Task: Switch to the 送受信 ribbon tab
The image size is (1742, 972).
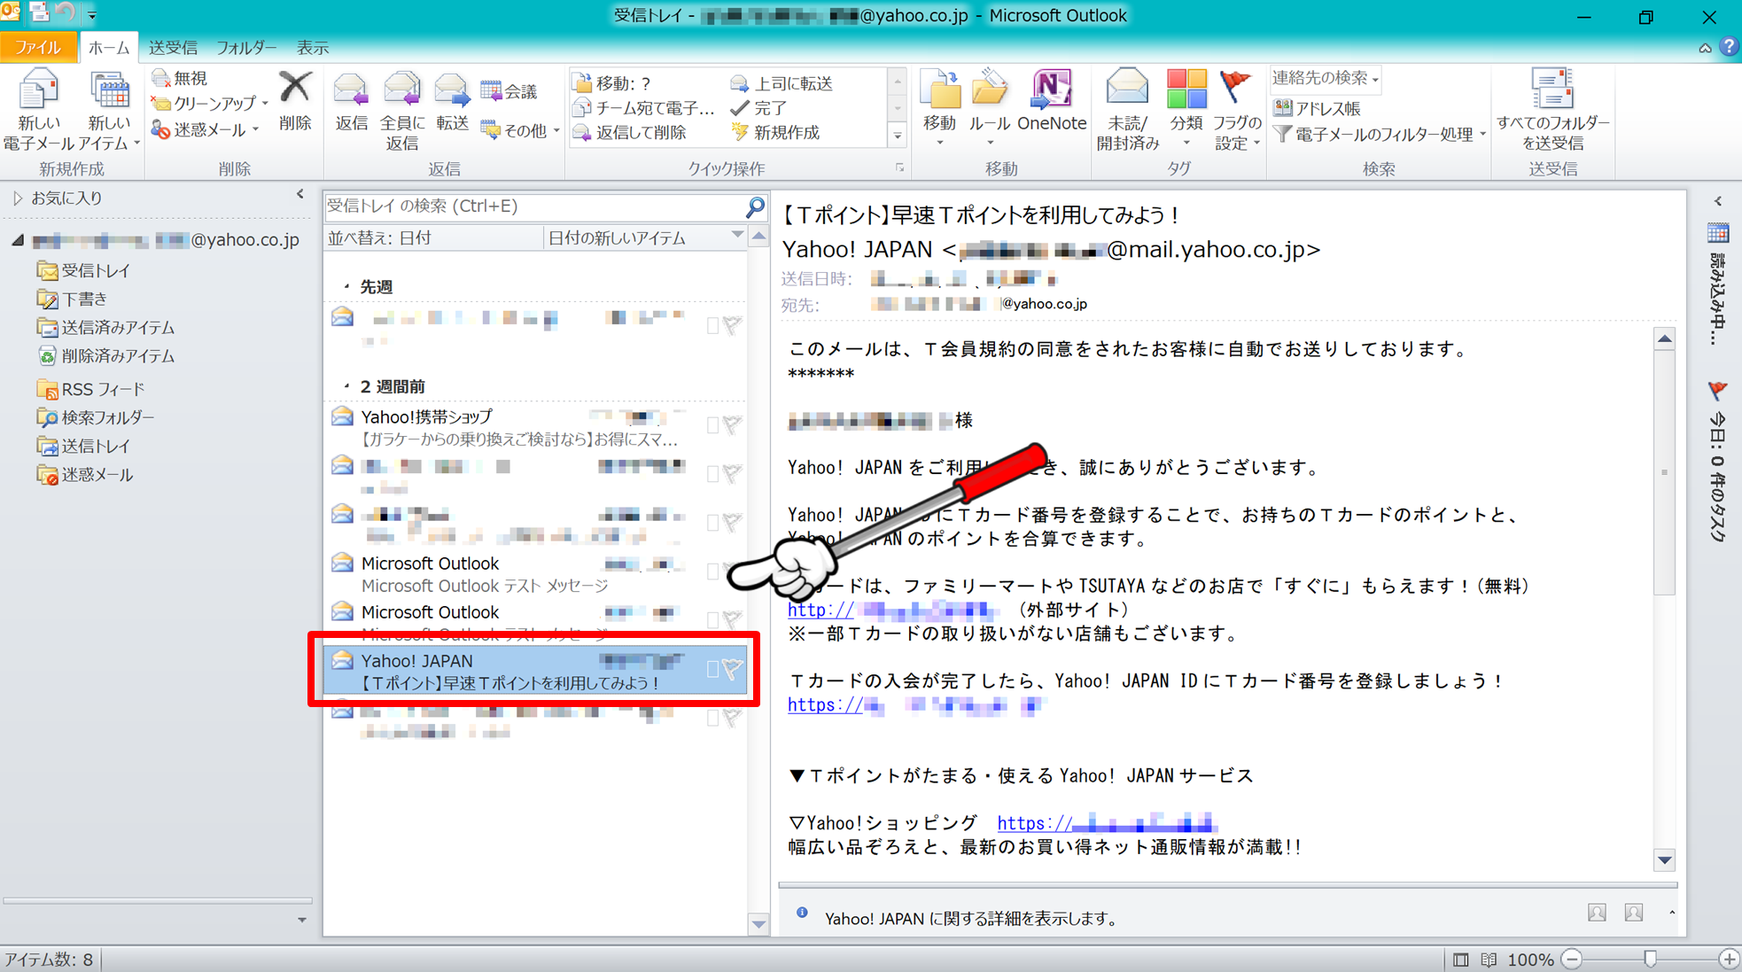Action: [x=174, y=47]
